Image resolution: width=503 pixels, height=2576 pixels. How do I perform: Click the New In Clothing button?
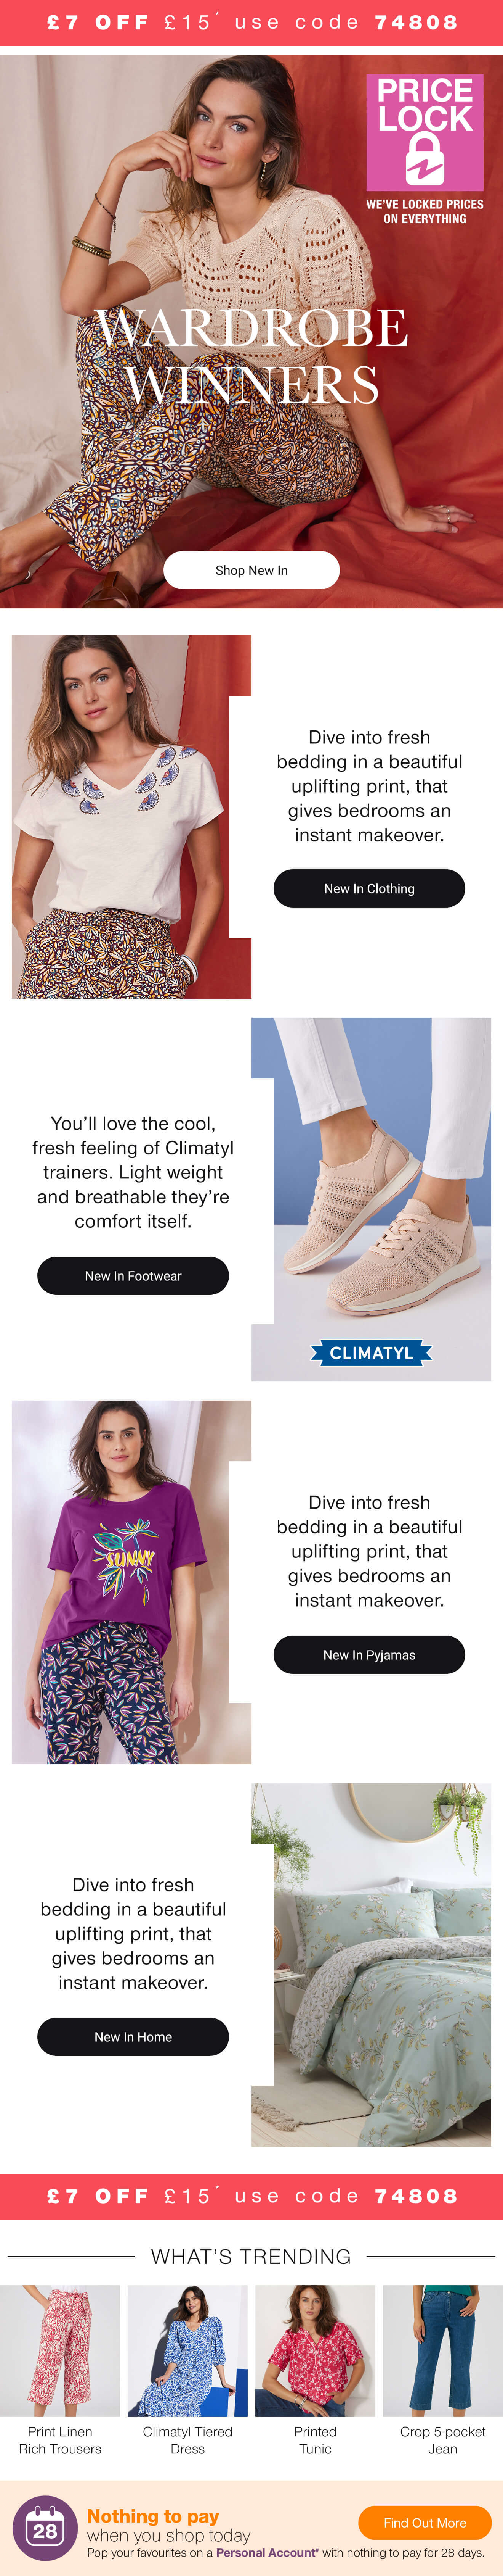369,888
